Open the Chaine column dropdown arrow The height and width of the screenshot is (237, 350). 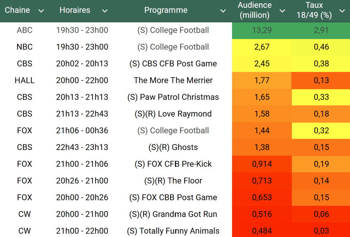[x=41, y=11]
